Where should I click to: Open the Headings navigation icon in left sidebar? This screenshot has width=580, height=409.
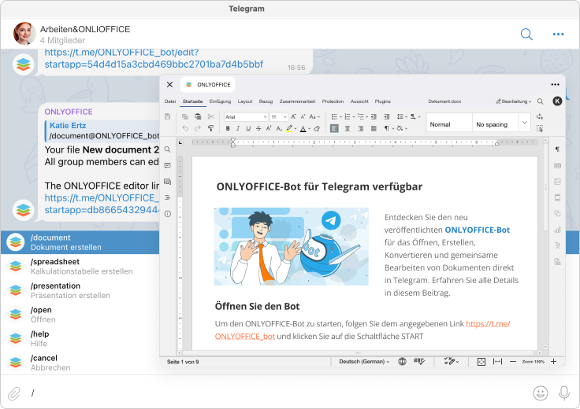coord(168,197)
